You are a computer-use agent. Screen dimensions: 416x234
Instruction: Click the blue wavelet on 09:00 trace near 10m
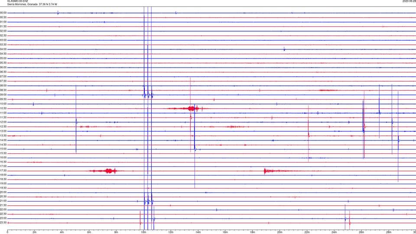(148, 95)
